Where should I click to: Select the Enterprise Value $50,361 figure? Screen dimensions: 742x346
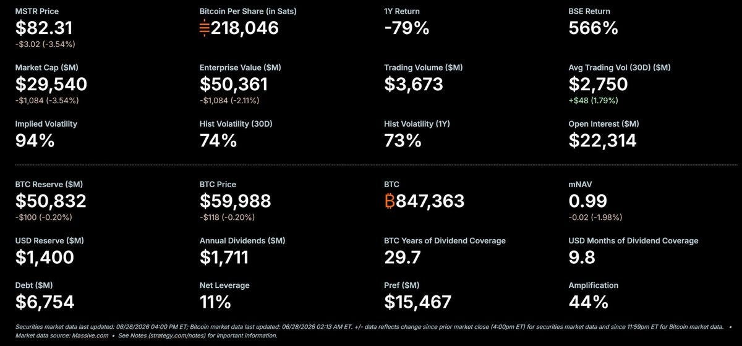[x=234, y=84]
